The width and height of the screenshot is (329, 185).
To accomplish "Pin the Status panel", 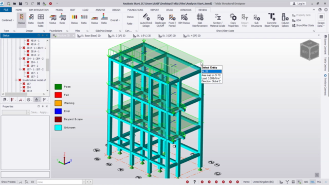I will pyautogui.click(x=43, y=35).
